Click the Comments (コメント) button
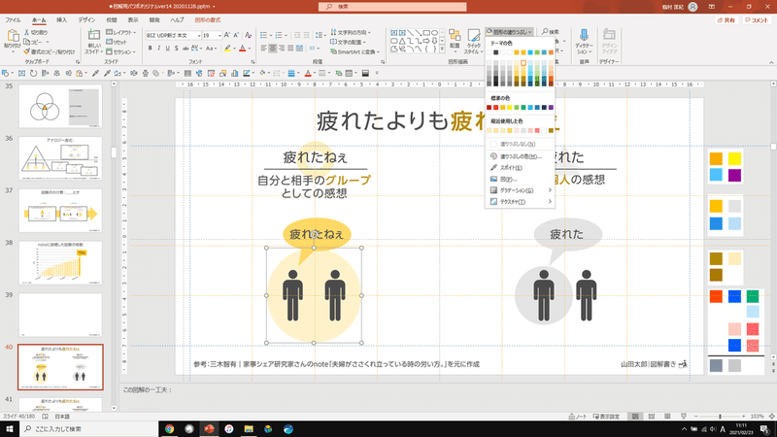Image resolution: width=777 pixels, height=437 pixels. (x=757, y=20)
